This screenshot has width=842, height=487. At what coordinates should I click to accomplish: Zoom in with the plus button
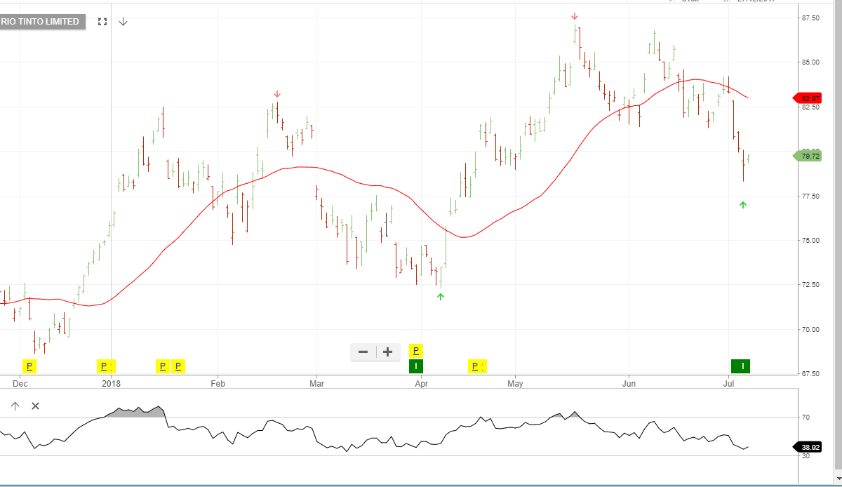[387, 352]
